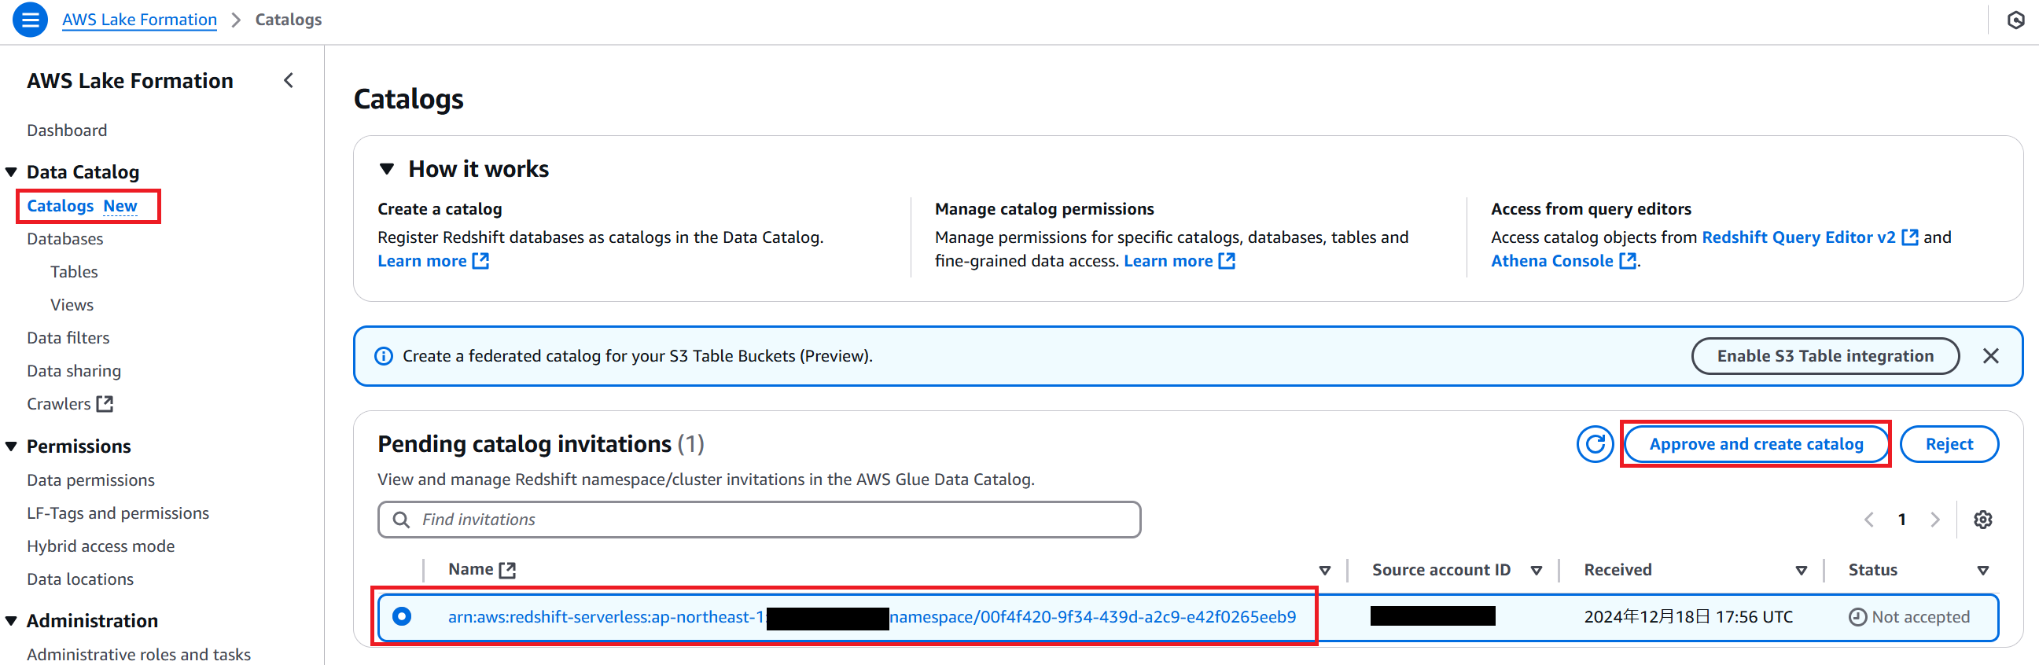Go to next page of invitations
This screenshot has height=665, width=2039.
click(1934, 520)
